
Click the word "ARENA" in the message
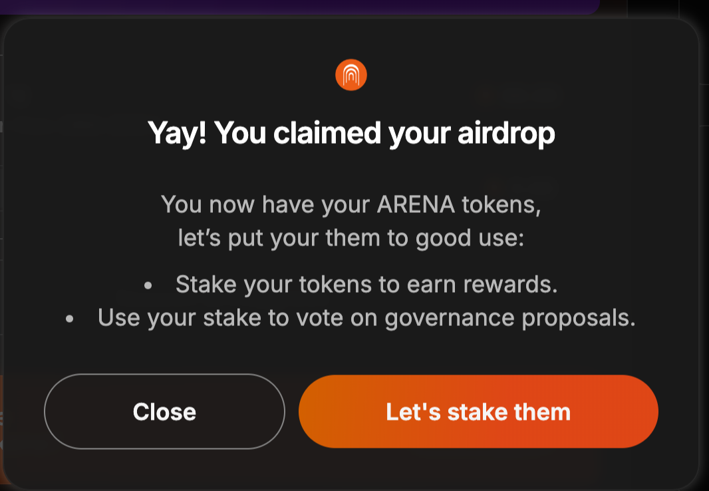coord(416,204)
